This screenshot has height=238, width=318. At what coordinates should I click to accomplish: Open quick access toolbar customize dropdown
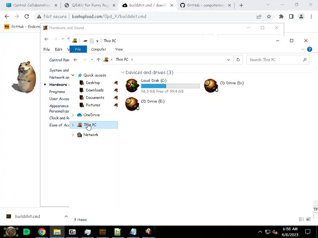tap(97, 41)
